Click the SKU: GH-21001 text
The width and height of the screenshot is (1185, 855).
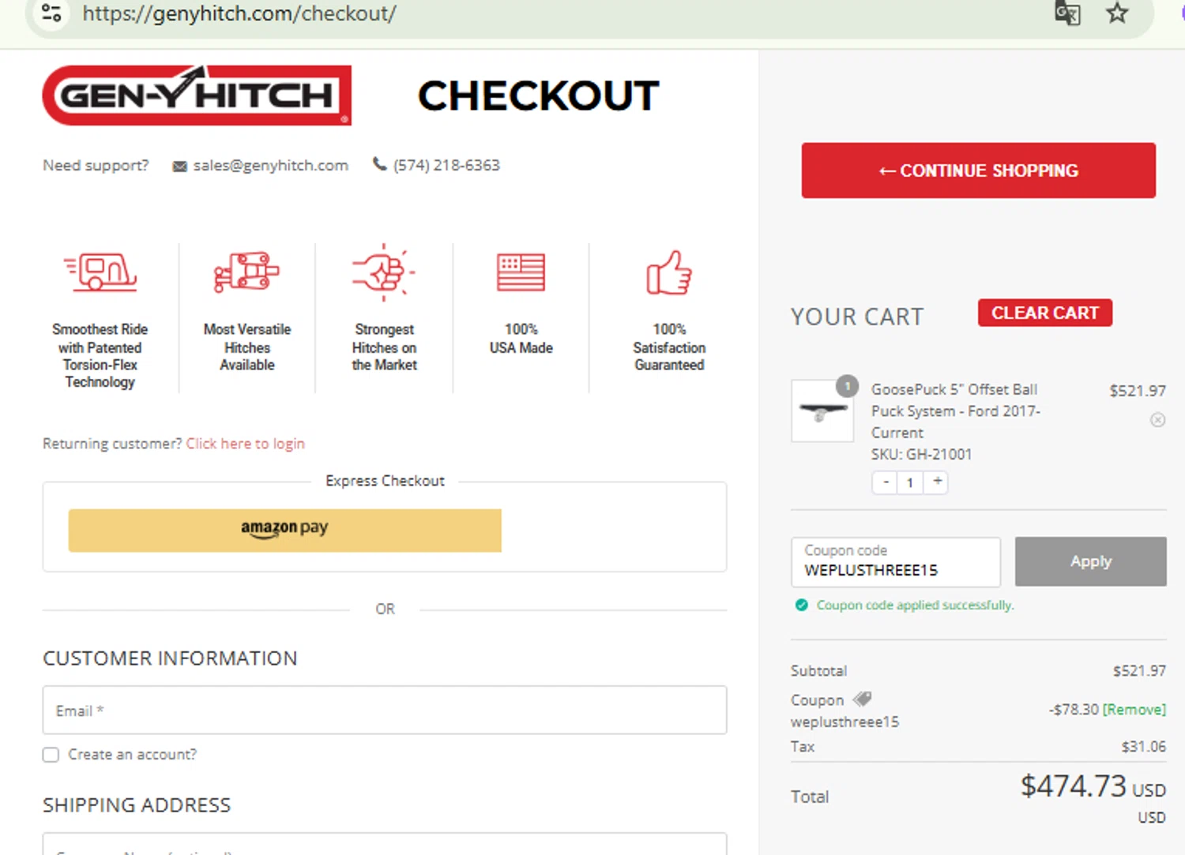921,454
